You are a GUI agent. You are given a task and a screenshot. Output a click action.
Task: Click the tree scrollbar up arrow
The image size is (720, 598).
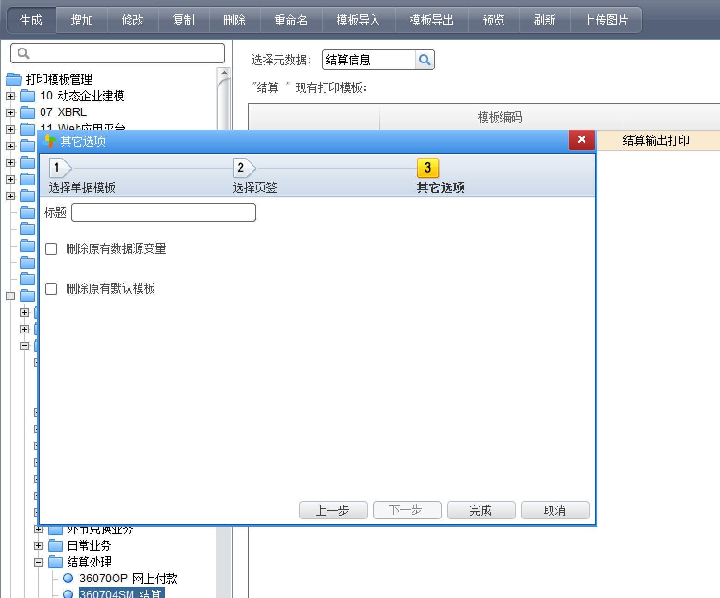coord(224,73)
